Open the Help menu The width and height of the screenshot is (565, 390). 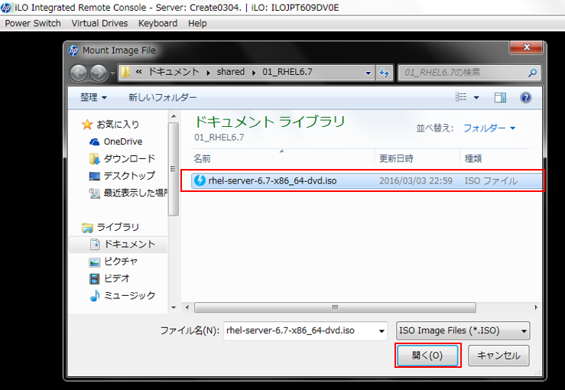pos(197,24)
